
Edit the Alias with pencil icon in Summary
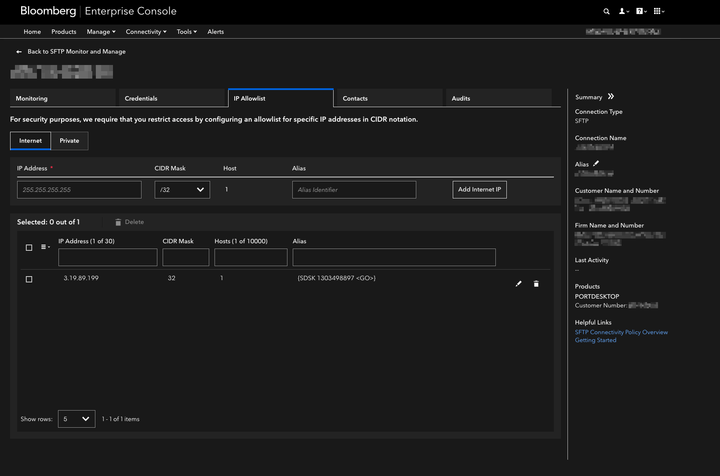tap(596, 163)
